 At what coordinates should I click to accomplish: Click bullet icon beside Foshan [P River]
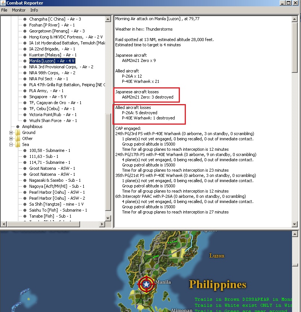[25, 25]
